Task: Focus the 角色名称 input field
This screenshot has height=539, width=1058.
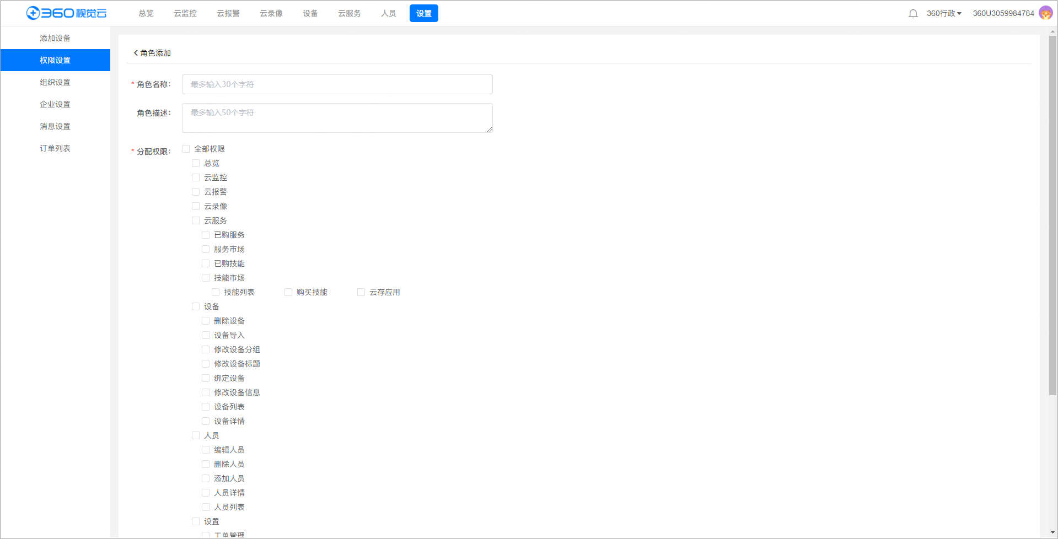Action: tap(337, 84)
